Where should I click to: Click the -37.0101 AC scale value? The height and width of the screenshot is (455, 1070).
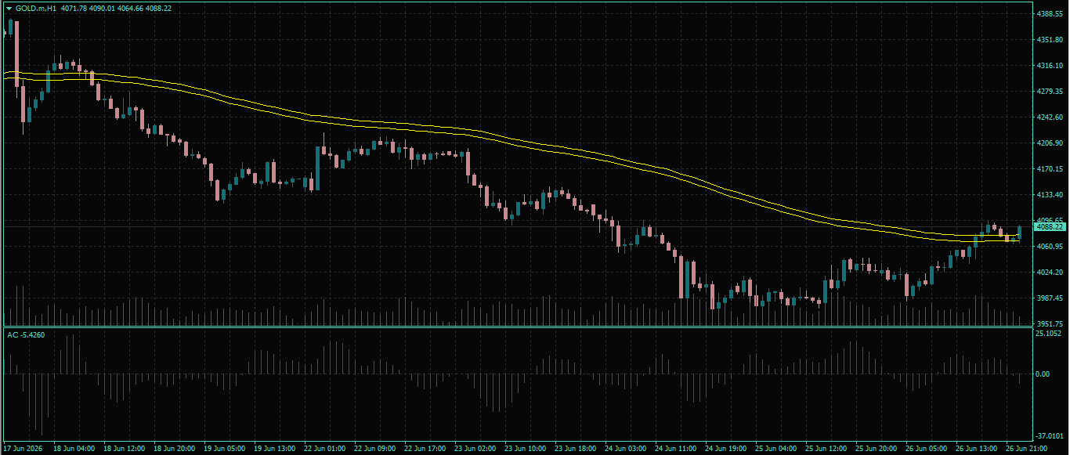click(1048, 435)
